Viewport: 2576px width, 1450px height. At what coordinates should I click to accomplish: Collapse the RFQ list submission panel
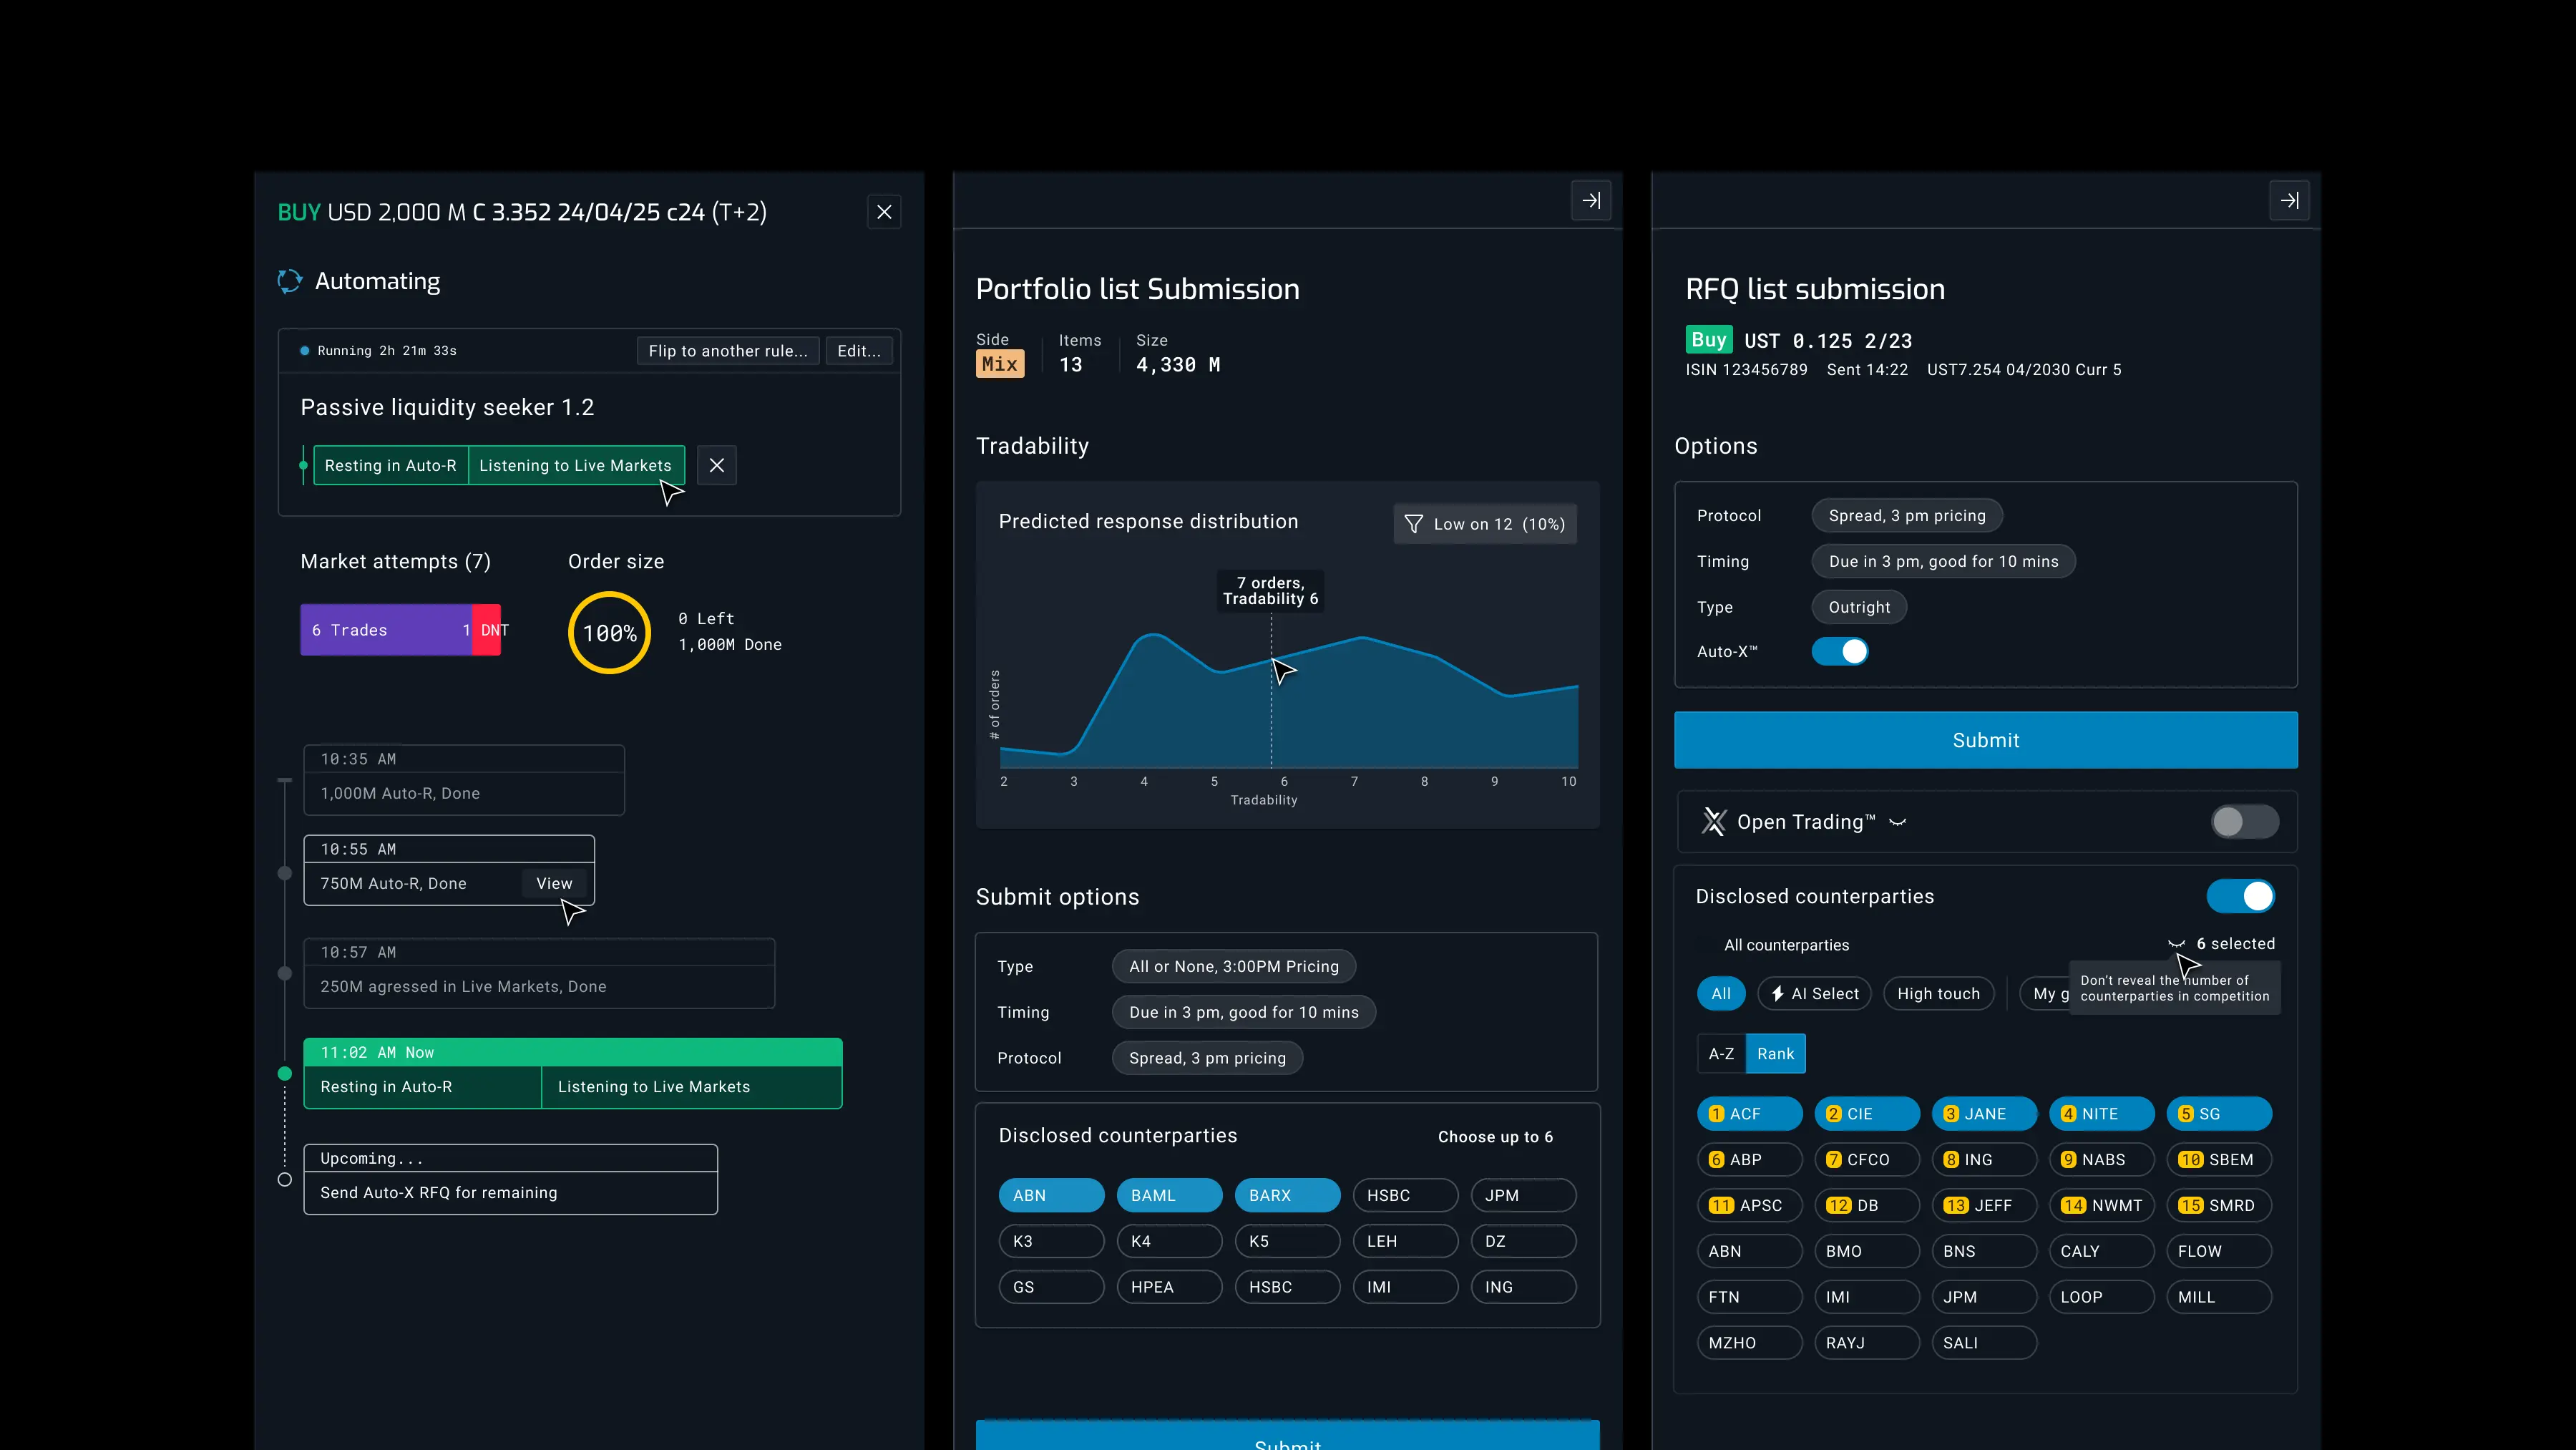pyautogui.click(x=2289, y=201)
